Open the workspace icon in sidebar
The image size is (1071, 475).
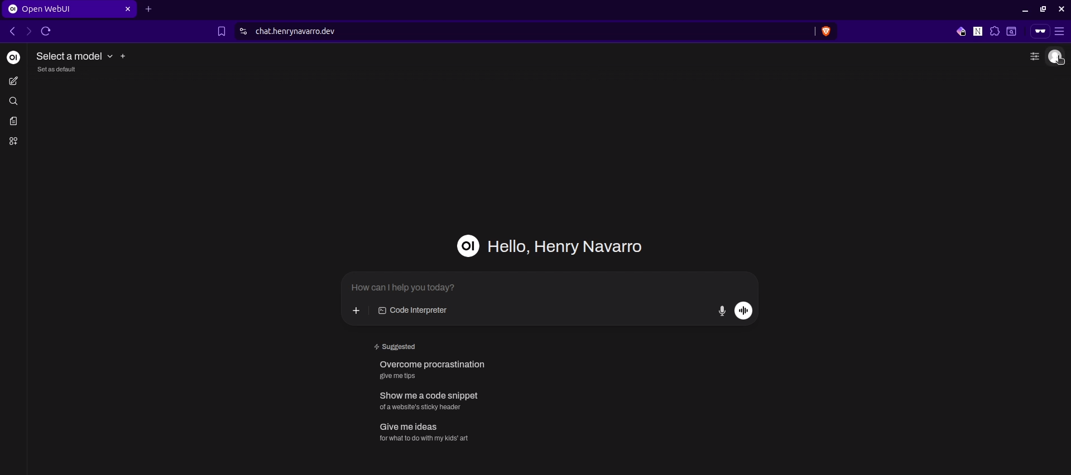(x=13, y=142)
